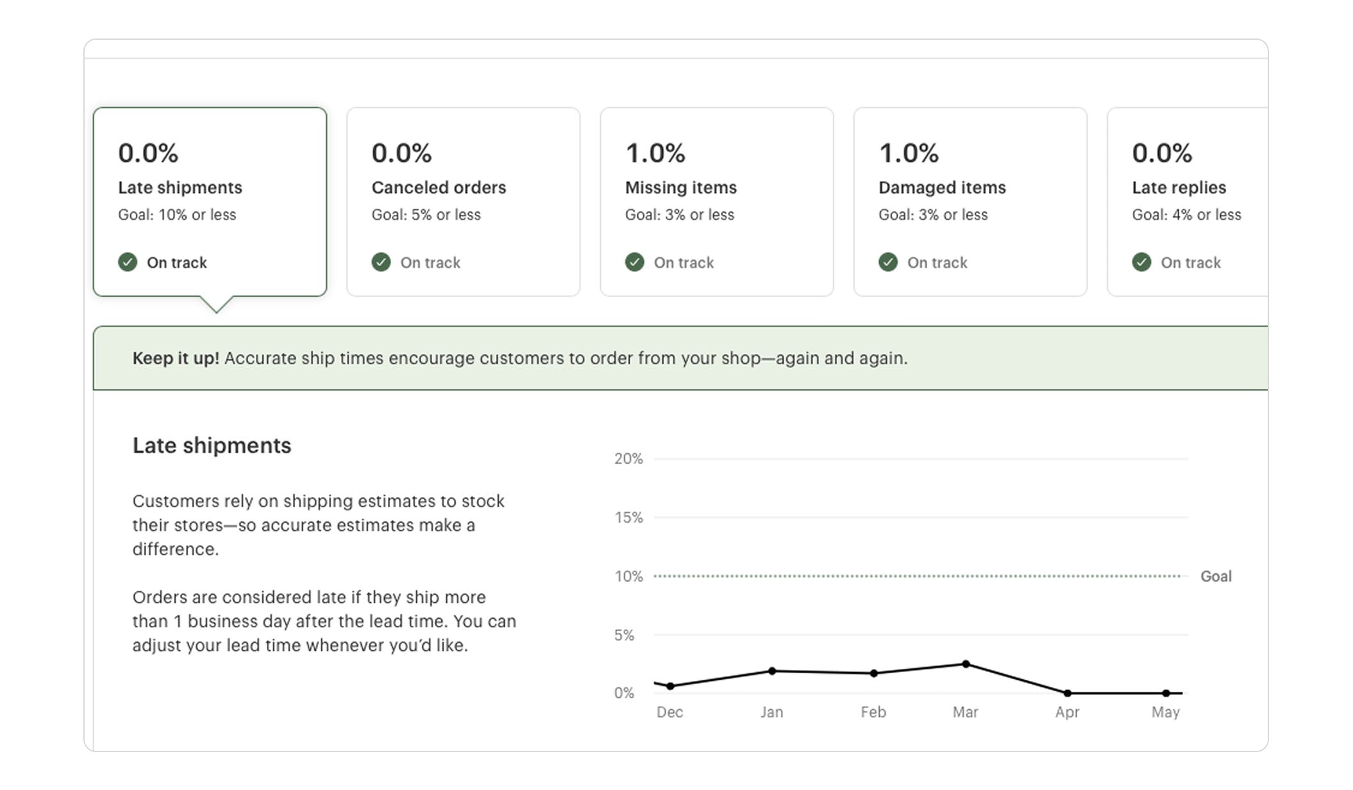Click the January data point on chart
The height and width of the screenshot is (790, 1353).
coord(772,671)
